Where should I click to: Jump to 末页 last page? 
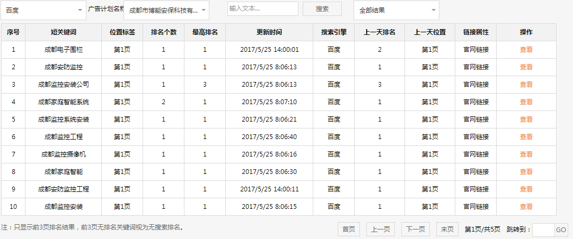pyautogui.click(x=447, y=229)
